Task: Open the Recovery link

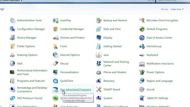Action: click(x=109, y=81)
